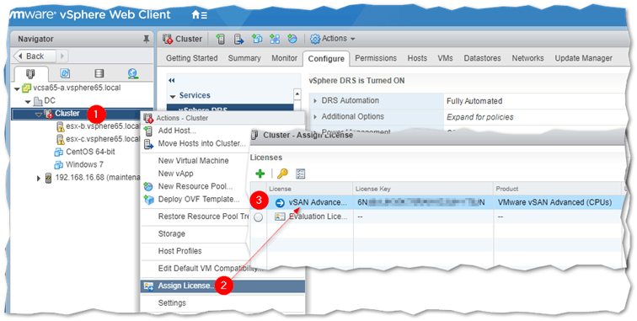Collapse the Services section
Image resolution: width=637 pixels, height=321 pixels.
pos(173,96)
